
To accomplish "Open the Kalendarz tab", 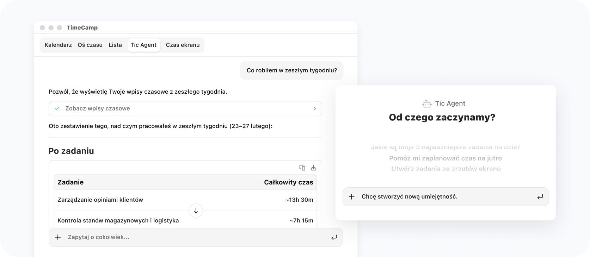I will click(x=58, y=45).
